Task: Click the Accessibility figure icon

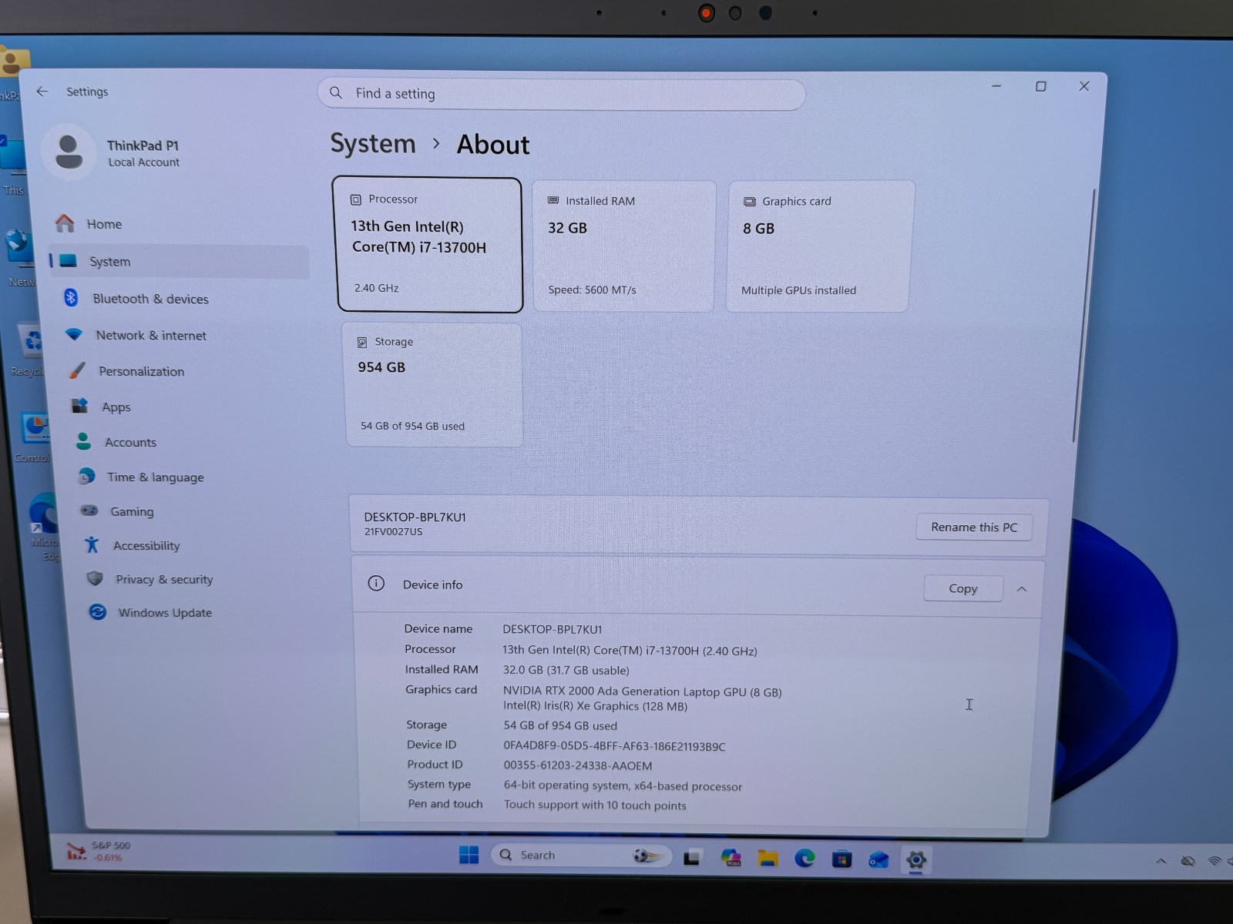Action: pos(92,544)
